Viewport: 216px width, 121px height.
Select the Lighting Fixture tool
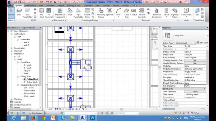click(x=175, y=13)
